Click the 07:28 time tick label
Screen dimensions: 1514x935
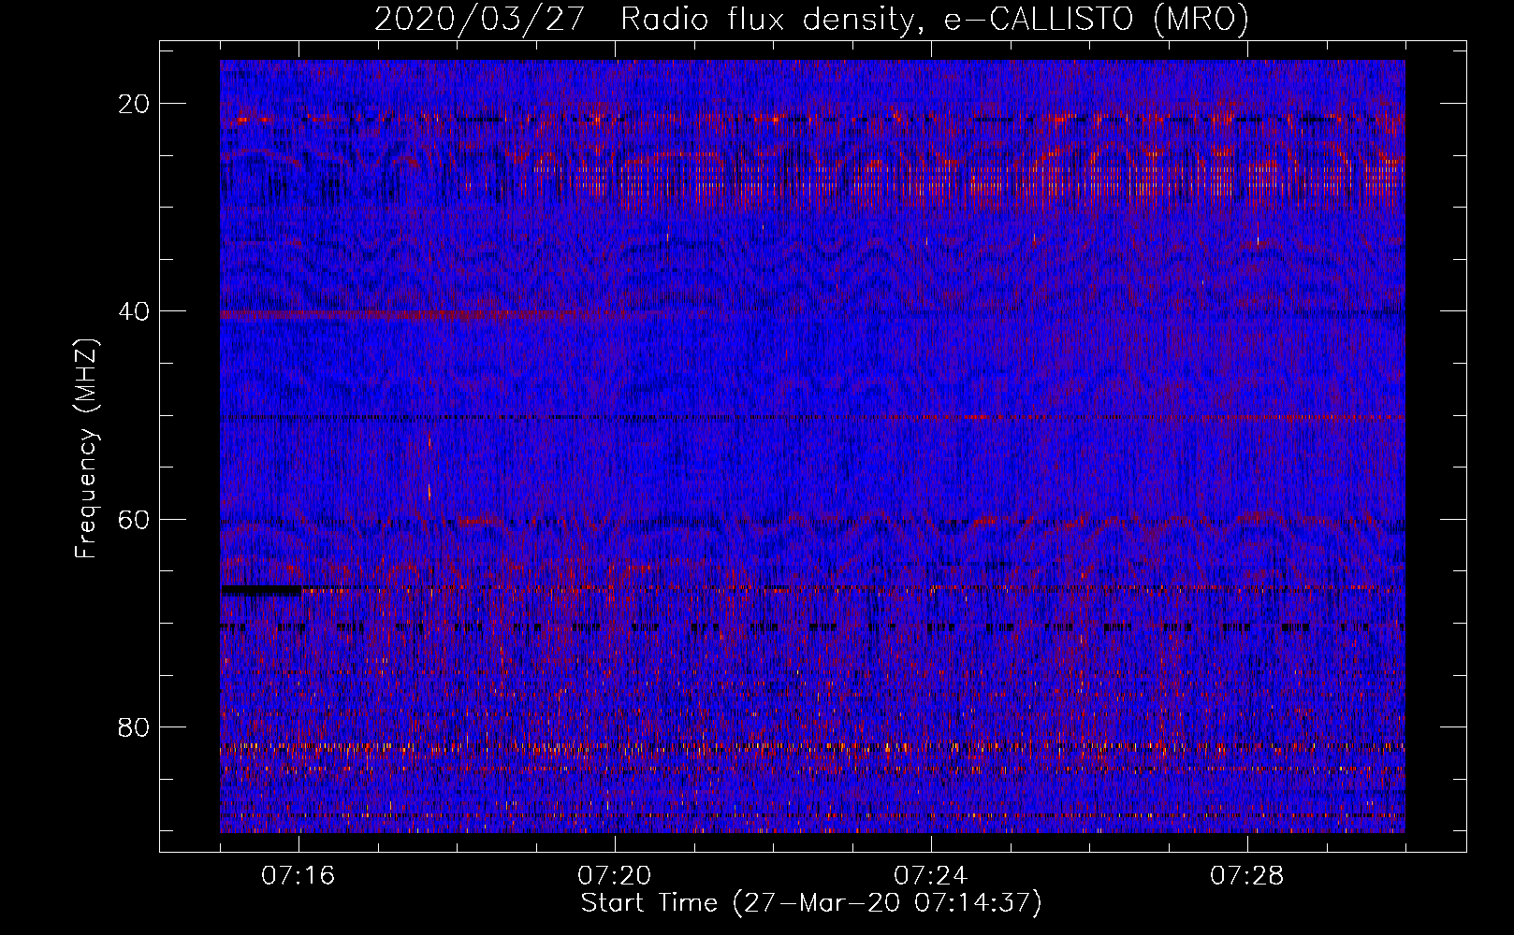1247,876
